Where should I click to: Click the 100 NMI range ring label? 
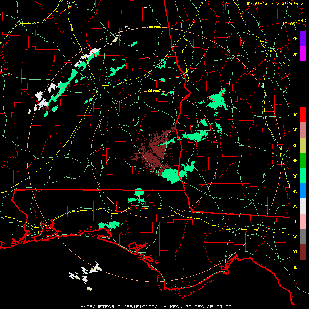154,27
